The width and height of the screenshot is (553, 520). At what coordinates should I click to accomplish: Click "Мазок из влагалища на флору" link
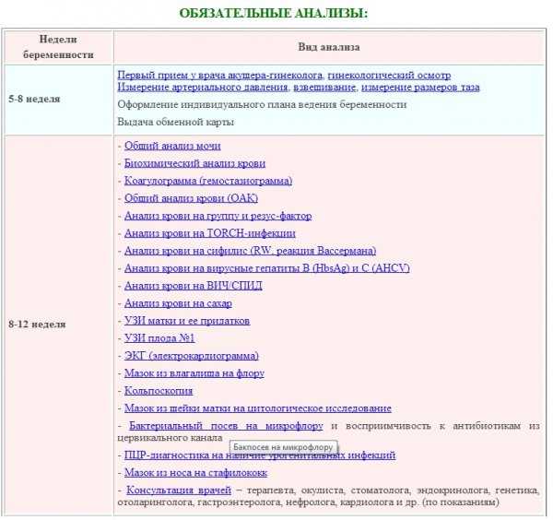[x=194, y=373]
